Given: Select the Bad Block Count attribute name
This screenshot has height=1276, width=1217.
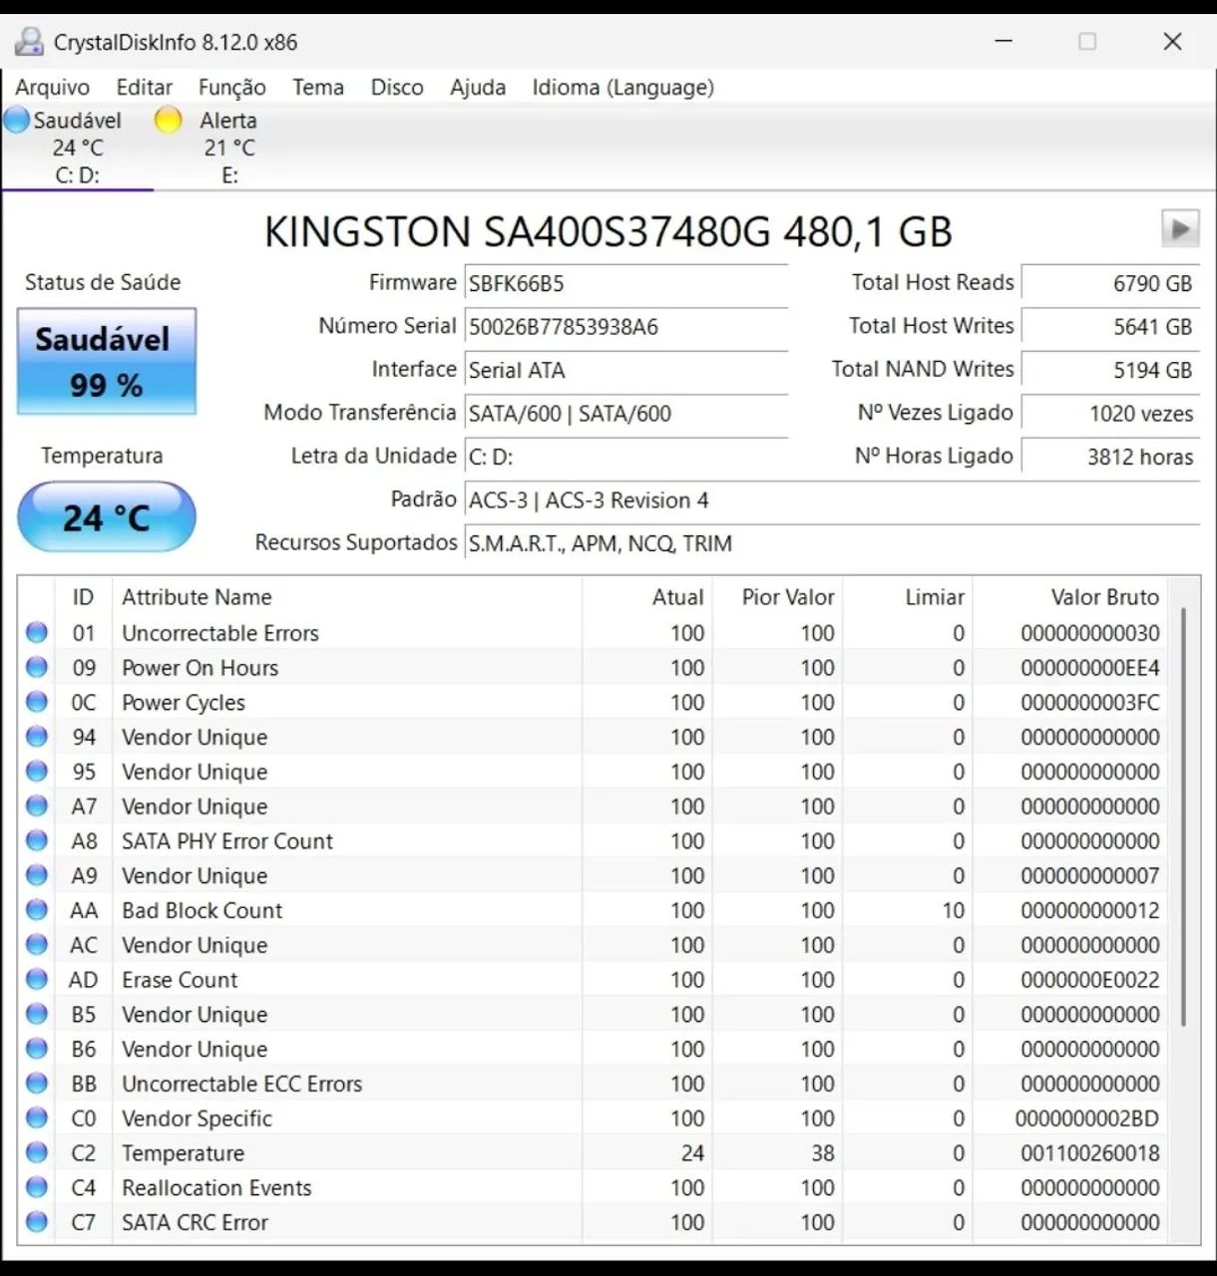Looking at the screenshot, I should point(203,910).
